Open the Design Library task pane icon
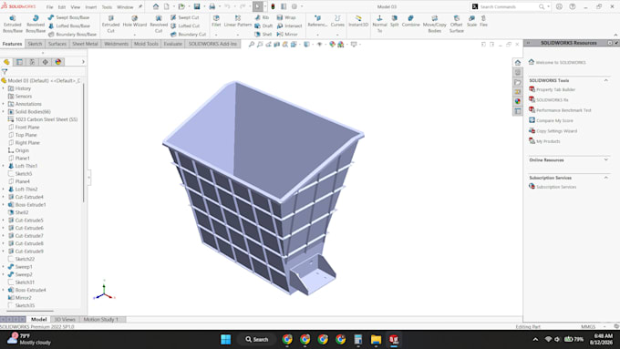Viewport: 620px width, 349px height. click(x=518, y=72)
